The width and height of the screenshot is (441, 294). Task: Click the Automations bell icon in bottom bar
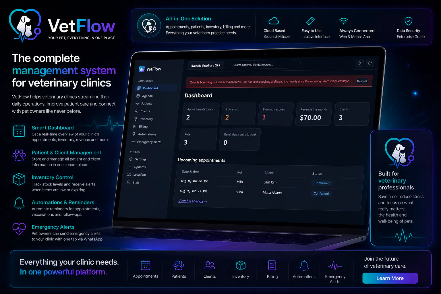304,266
